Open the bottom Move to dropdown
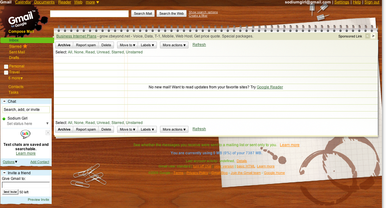Screen dimensions: 386x208 click(127, 129)
